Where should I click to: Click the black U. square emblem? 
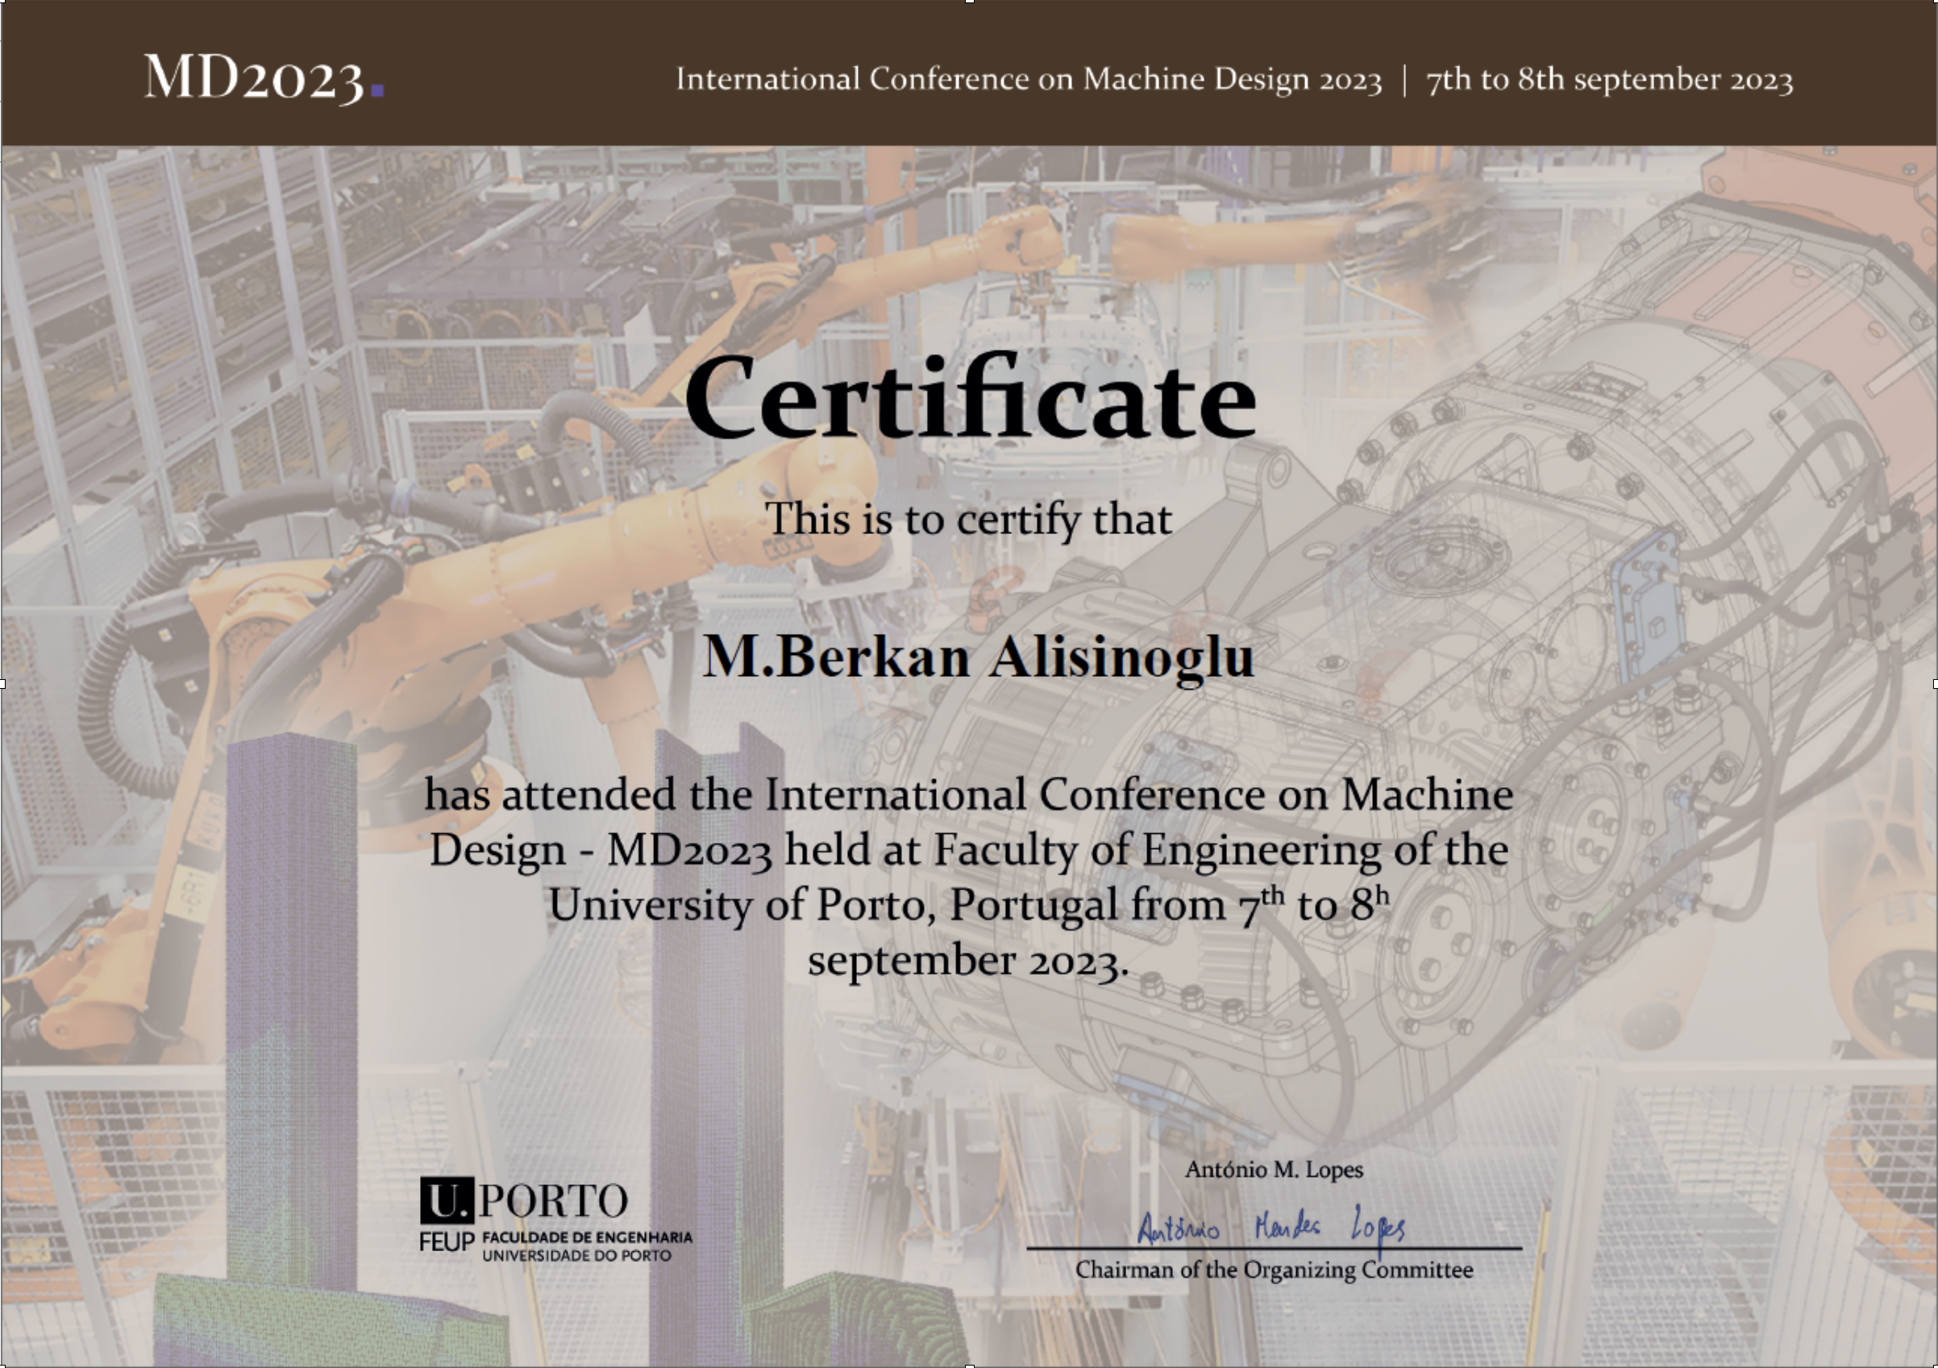(447, 1200)
